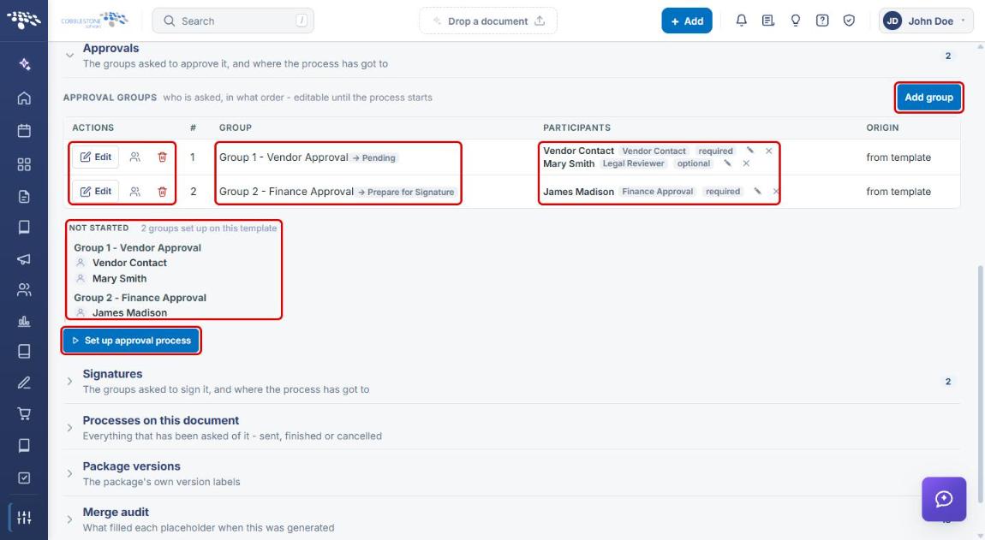This screenshot has height=540, width=985.
Task: Open the news list icon in top bar
Action: tap(767, 21)
